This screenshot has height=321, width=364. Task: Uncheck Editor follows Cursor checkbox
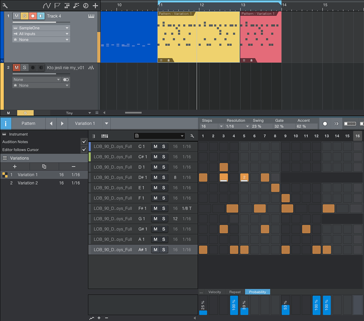pyautogui.click(x=84, y=149)
